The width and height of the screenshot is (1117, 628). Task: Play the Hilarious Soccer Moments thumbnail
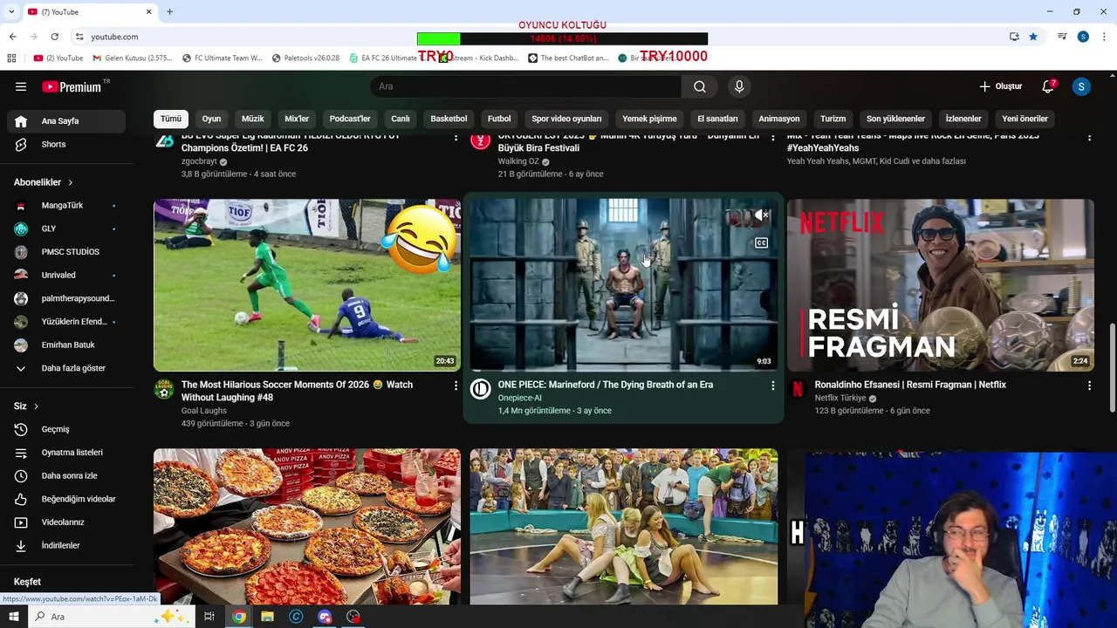point(307,285)
